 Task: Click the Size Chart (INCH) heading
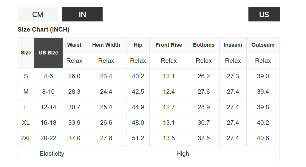point(44,29)
